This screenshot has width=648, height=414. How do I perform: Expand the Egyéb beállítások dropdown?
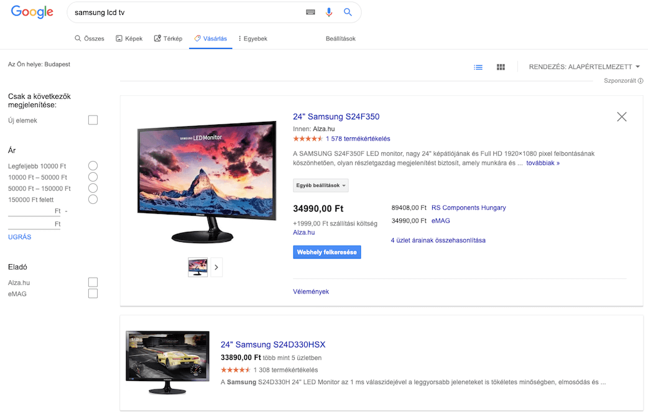[321, 185]
